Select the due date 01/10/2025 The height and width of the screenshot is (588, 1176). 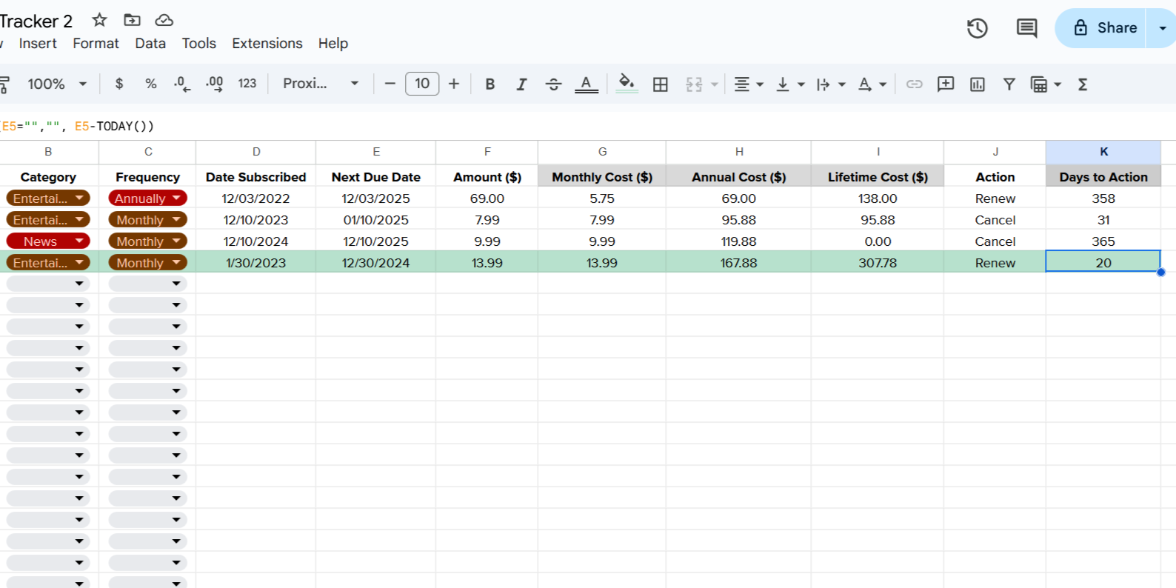coord(375,220)
